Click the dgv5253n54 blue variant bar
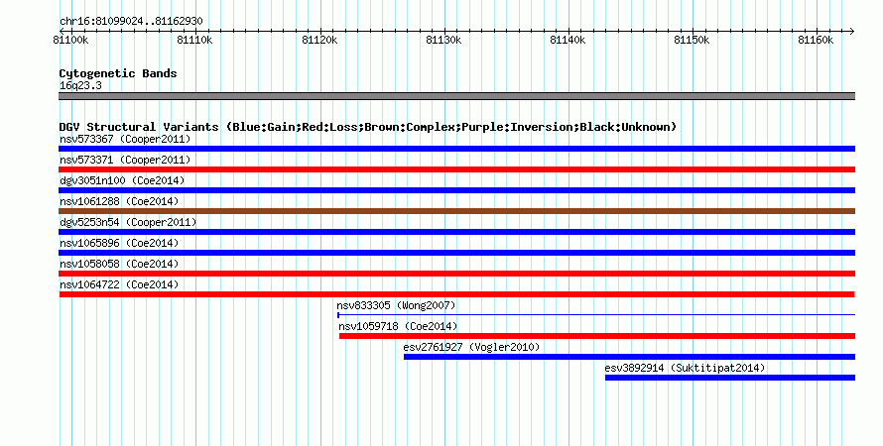Viewport: 883px width, 446px height. 456,232
